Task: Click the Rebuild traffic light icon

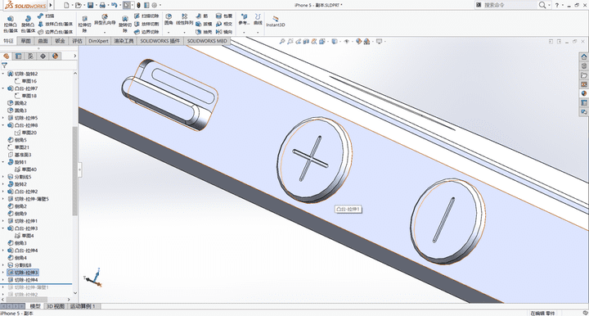Action: point(138,5)
